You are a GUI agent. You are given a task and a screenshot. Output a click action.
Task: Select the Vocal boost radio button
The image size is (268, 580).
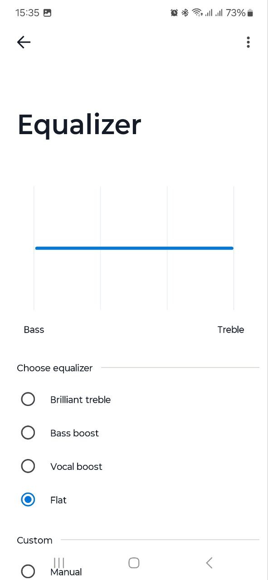click(28, 466)
